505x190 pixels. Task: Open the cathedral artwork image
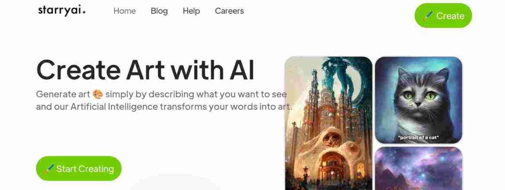328,124
